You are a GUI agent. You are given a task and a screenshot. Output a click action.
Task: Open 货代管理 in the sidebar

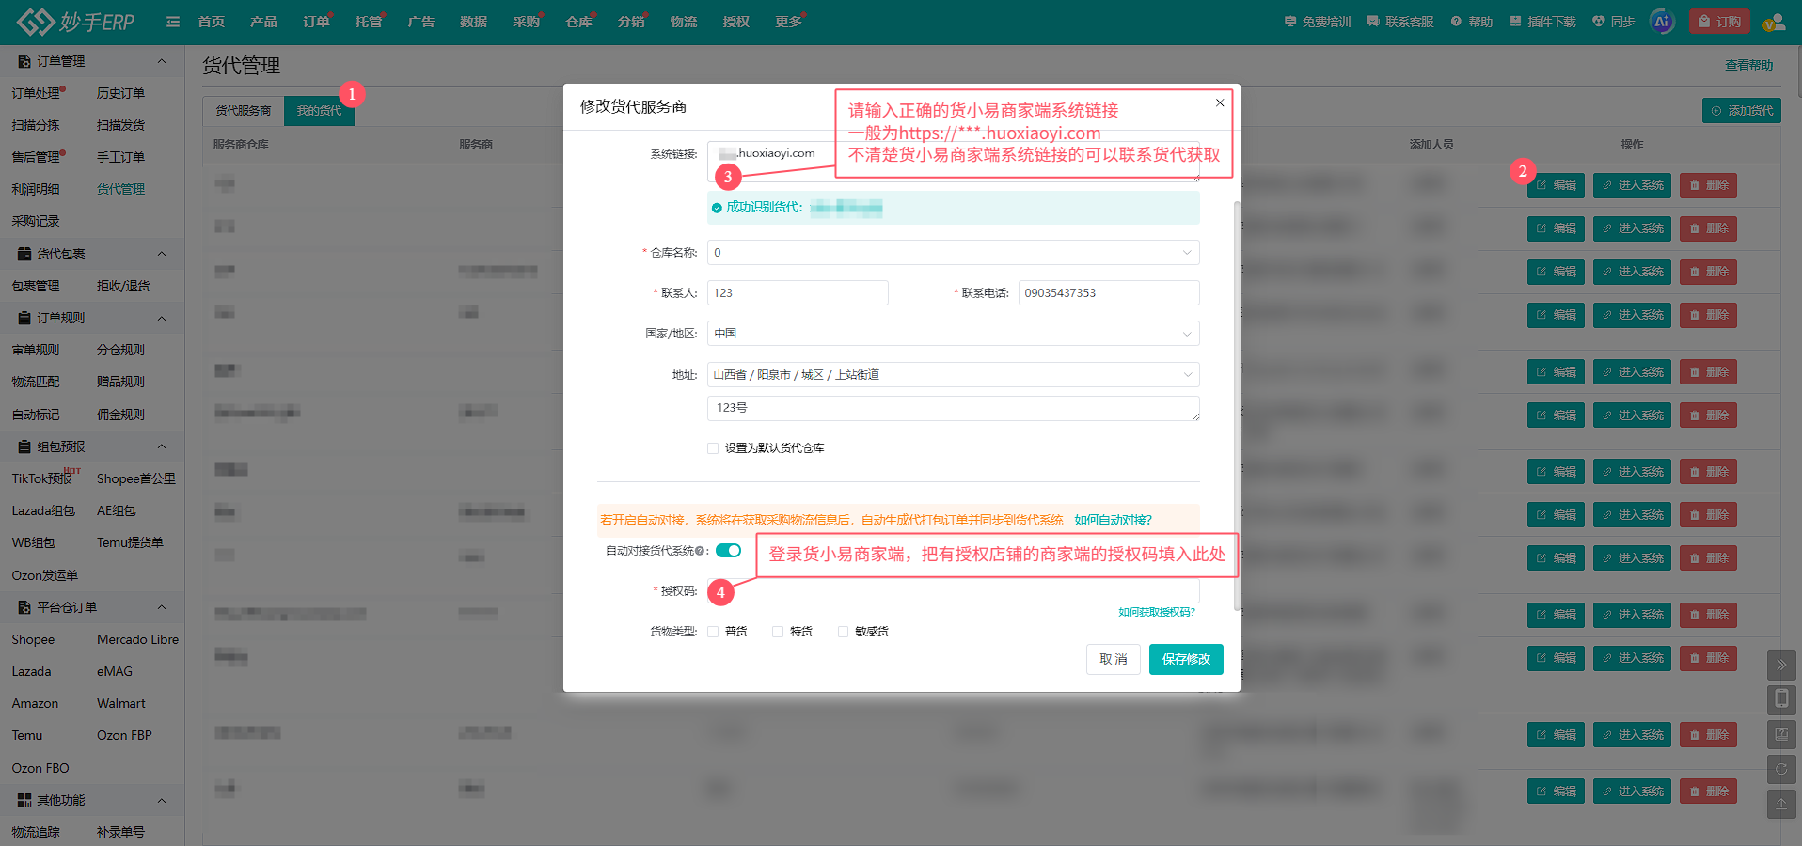(120, 189)
